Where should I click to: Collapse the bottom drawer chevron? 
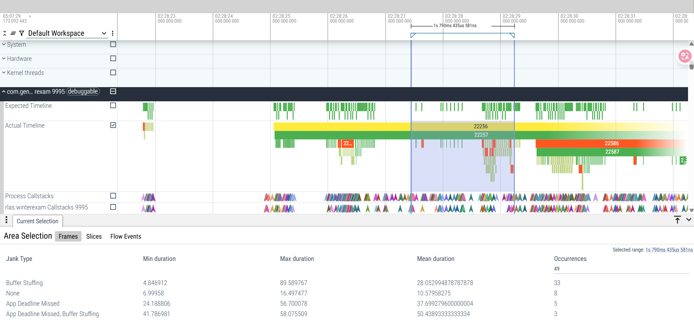[x=689, y=220]
